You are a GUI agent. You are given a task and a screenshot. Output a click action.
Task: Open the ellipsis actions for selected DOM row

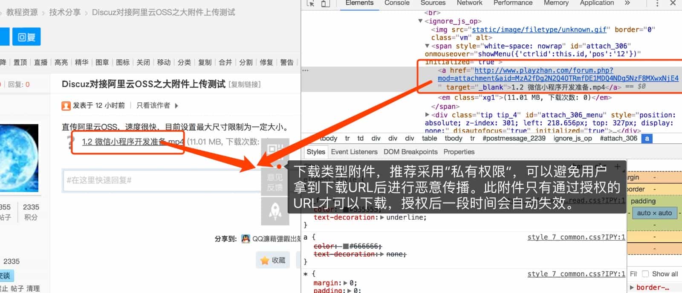[305, 70]
